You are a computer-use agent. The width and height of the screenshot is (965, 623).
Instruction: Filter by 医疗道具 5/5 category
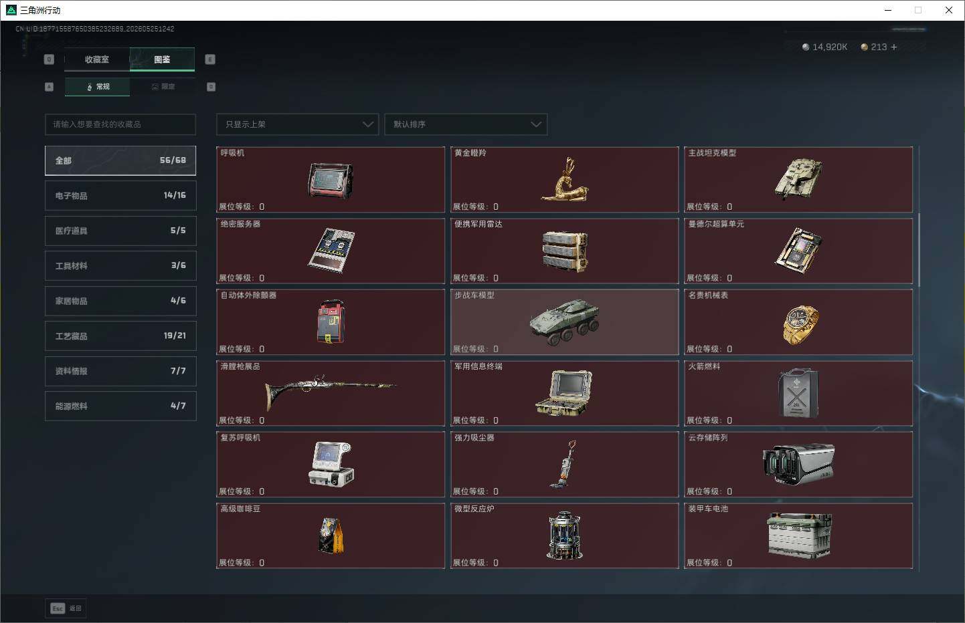[120, 231]
